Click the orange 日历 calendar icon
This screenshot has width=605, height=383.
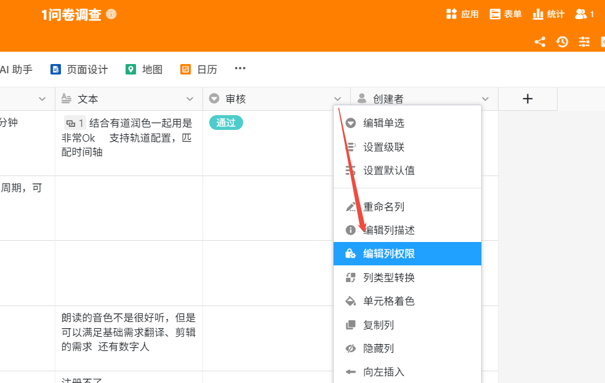tap(186, 70)
